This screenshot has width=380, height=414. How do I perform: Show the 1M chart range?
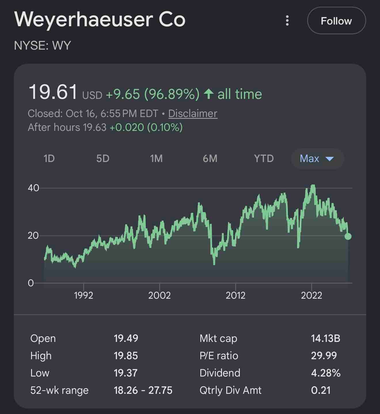click(x=156, y=158)
